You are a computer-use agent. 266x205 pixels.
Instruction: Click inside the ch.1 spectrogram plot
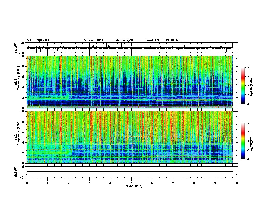pos(129,82)
